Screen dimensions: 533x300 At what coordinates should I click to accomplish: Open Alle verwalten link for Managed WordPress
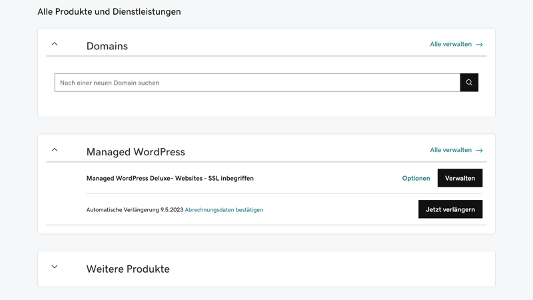click(451, 151)
